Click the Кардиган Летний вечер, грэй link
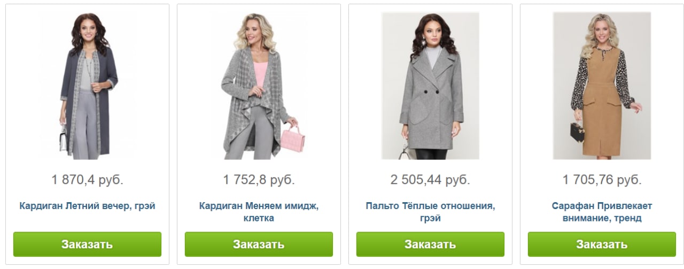Viewport: 684px width, 269px height. (x=87, y=205)
